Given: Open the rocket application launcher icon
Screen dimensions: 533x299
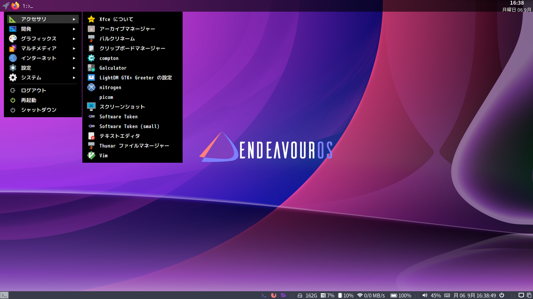Looking at the screenshot, I should (6, 6).
